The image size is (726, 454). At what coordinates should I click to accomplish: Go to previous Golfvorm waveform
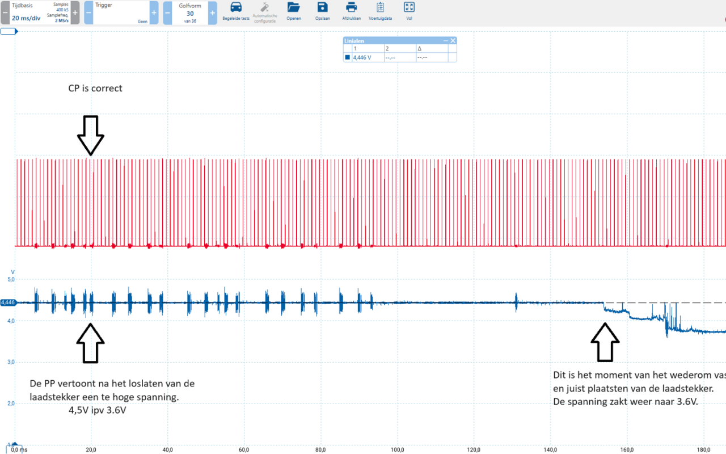tap(167, 12)
